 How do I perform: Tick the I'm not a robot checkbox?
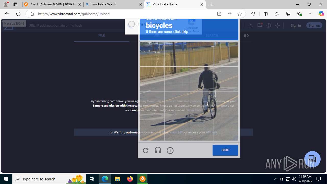[x=131, y=24]
